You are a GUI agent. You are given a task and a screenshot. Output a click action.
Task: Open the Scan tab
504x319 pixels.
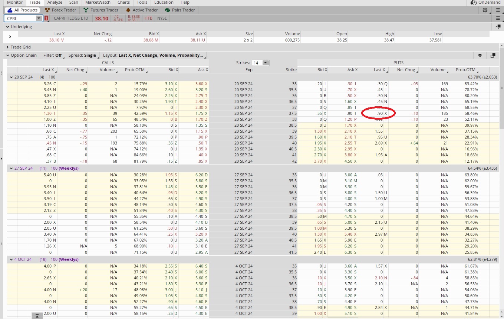[74, 2]
